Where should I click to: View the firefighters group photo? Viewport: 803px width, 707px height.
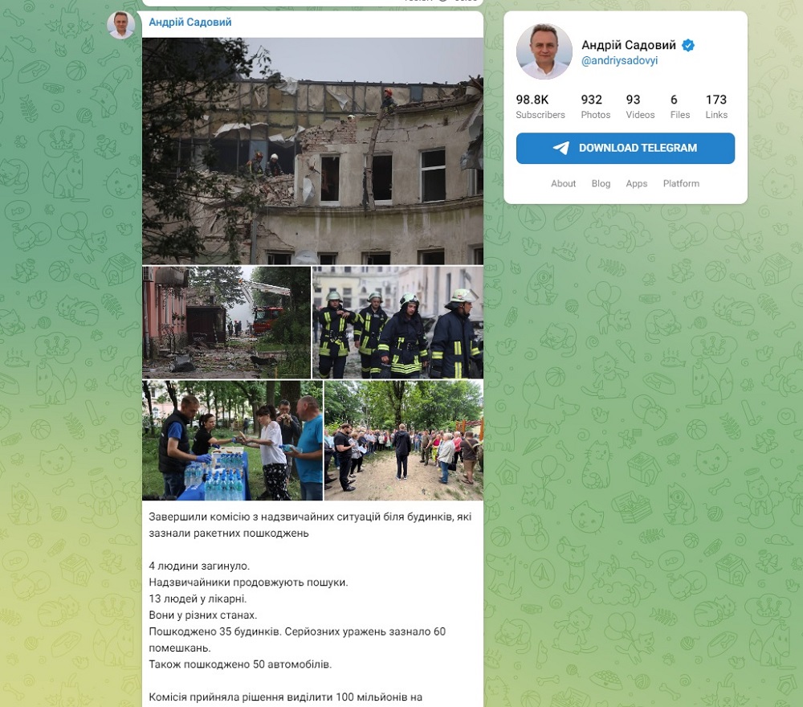pyautogui.click(x=398, y=322)
